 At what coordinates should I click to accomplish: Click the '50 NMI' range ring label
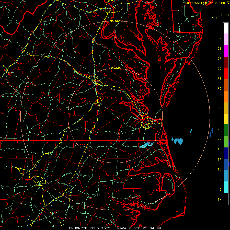115,68
